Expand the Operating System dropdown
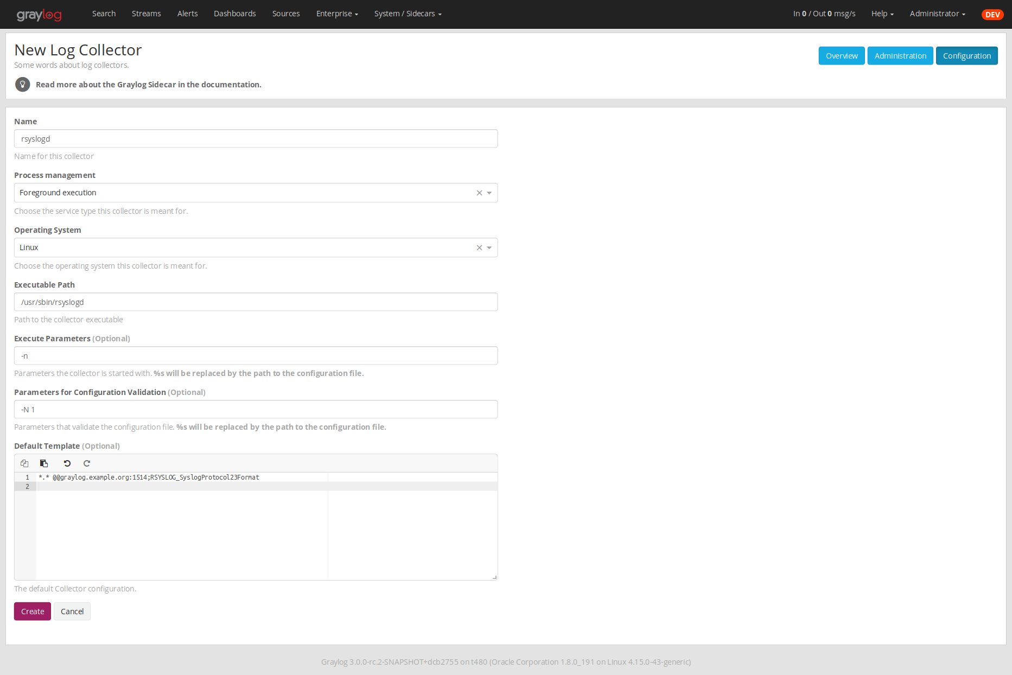 pyautogui.click(x=489, y=248)
